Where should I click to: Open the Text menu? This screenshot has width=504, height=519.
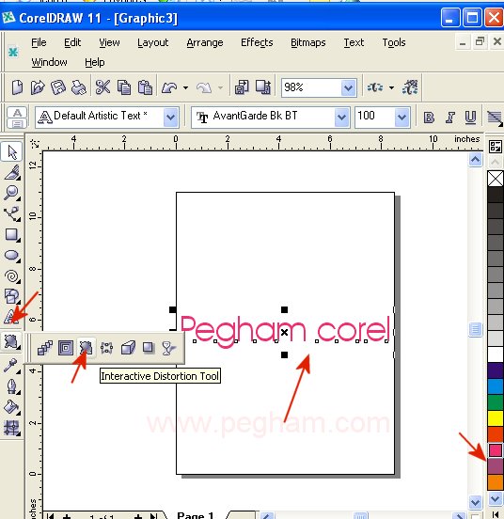(354, 42)
